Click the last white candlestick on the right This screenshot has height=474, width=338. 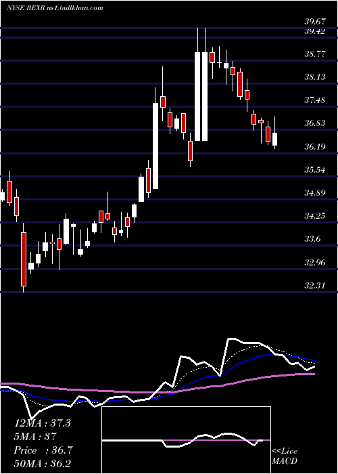coord(274,139)
